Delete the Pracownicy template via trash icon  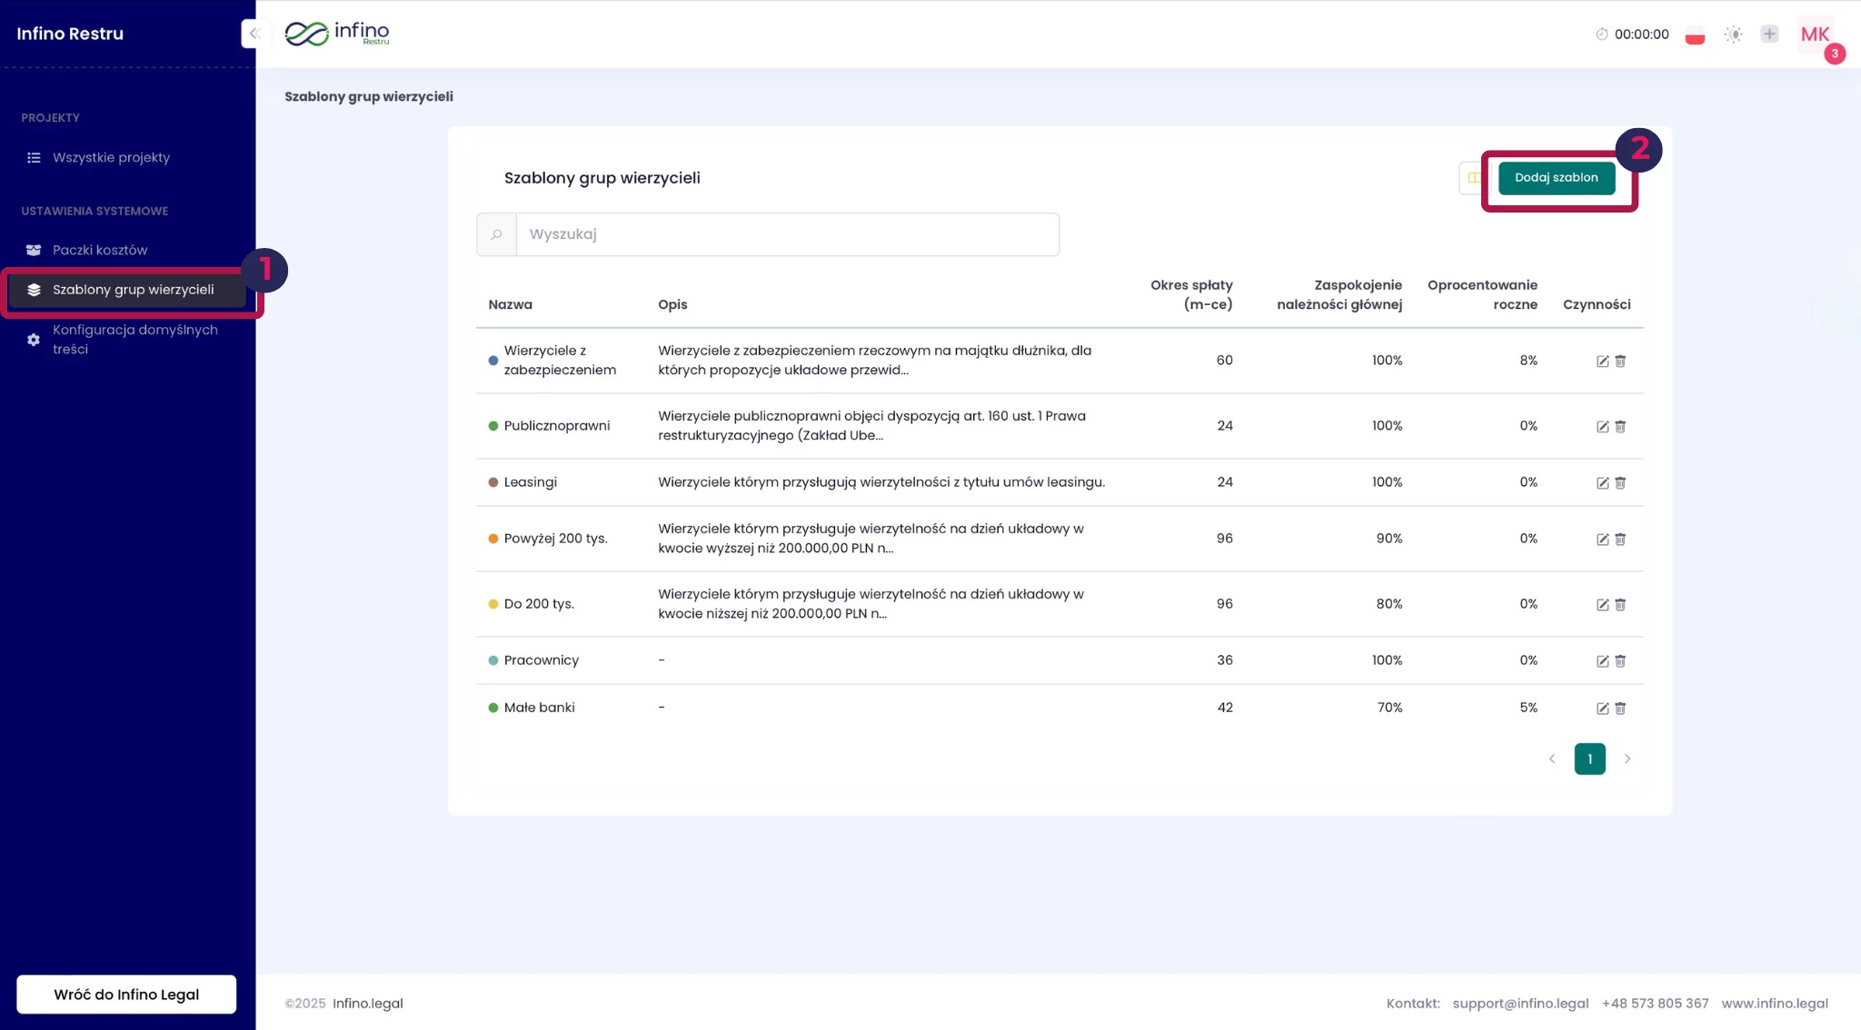click(1620, 660)
